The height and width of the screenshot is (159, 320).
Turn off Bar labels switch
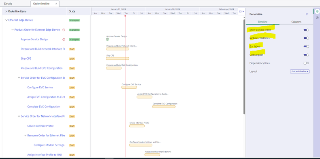[x=306, y=46]
